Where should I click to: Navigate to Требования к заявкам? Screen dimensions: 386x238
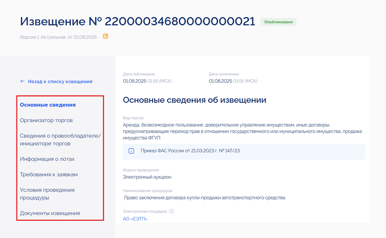(49, 175)
